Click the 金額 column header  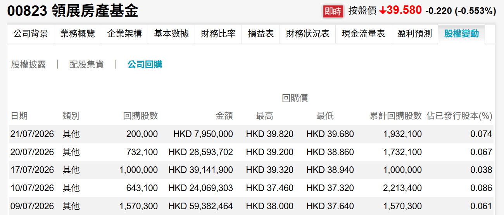click(x=224, y=116)
